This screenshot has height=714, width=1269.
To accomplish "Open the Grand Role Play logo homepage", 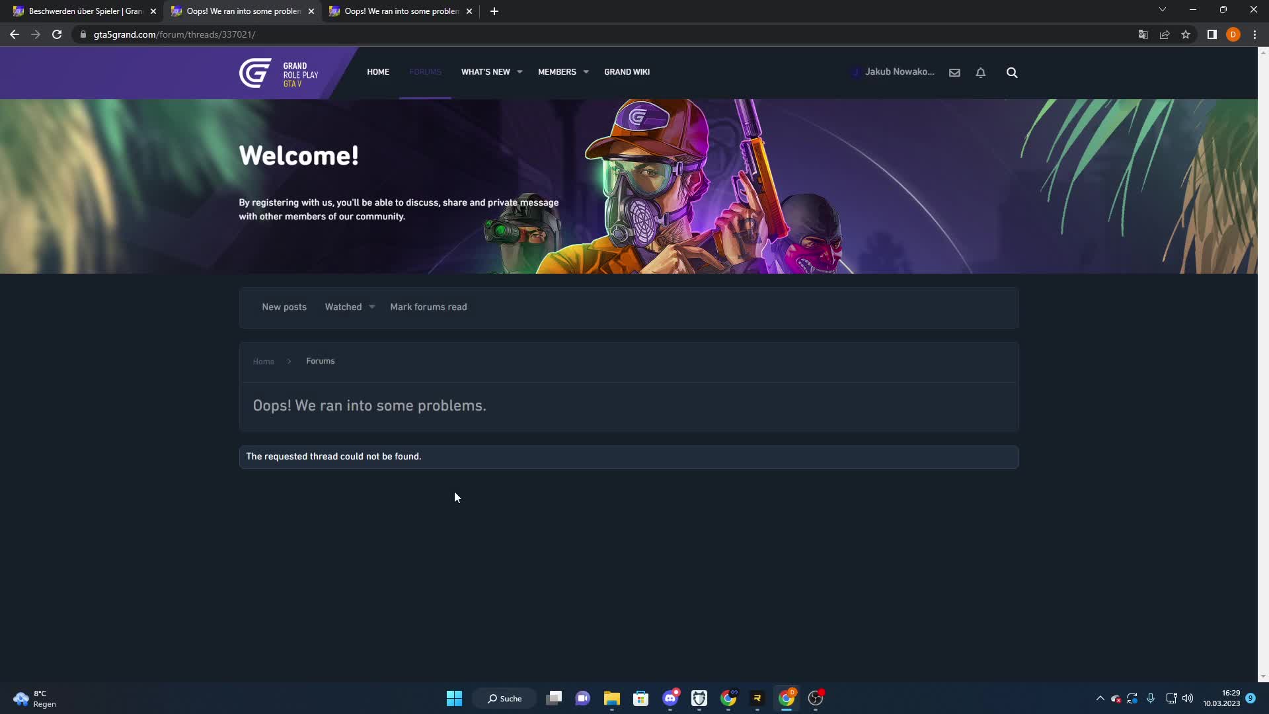I will tap(278, 73).
